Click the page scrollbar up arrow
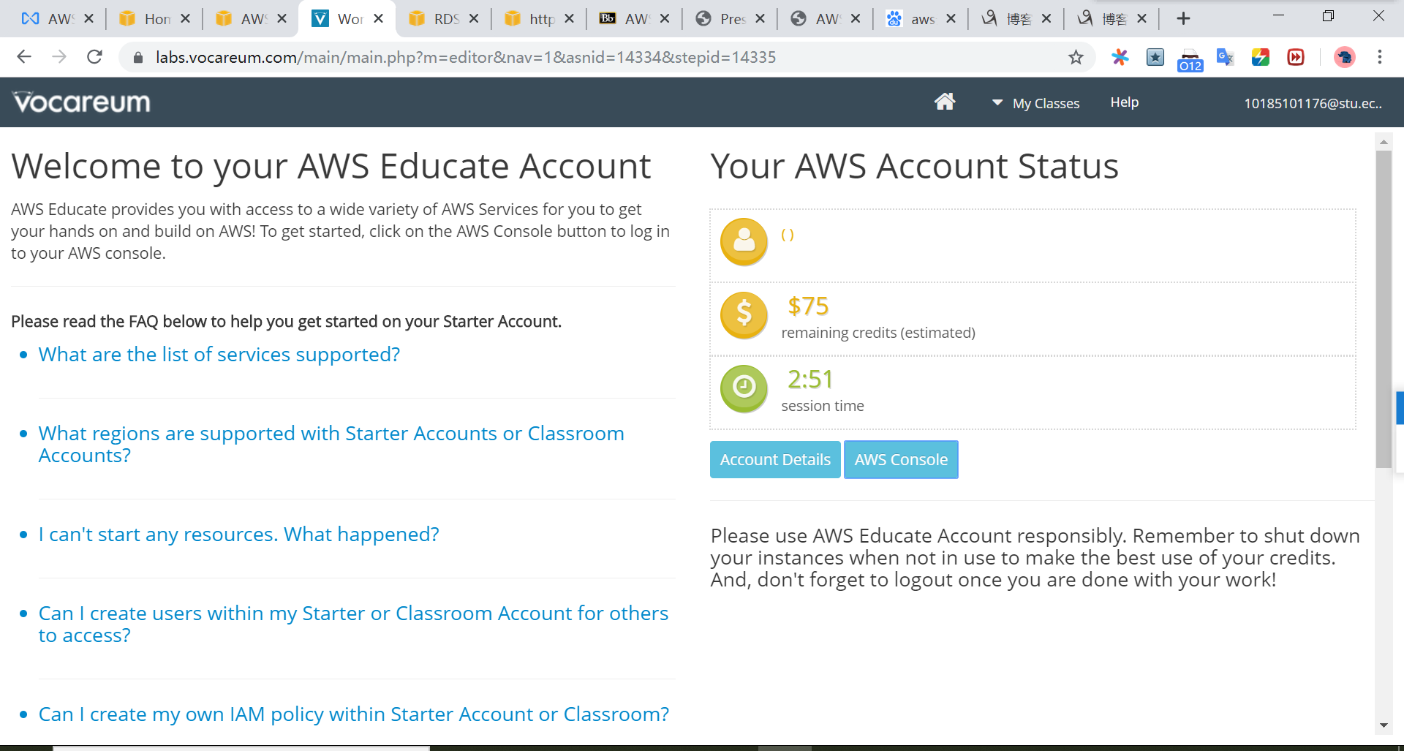 pyautogui.click(x=1383, y=140)
